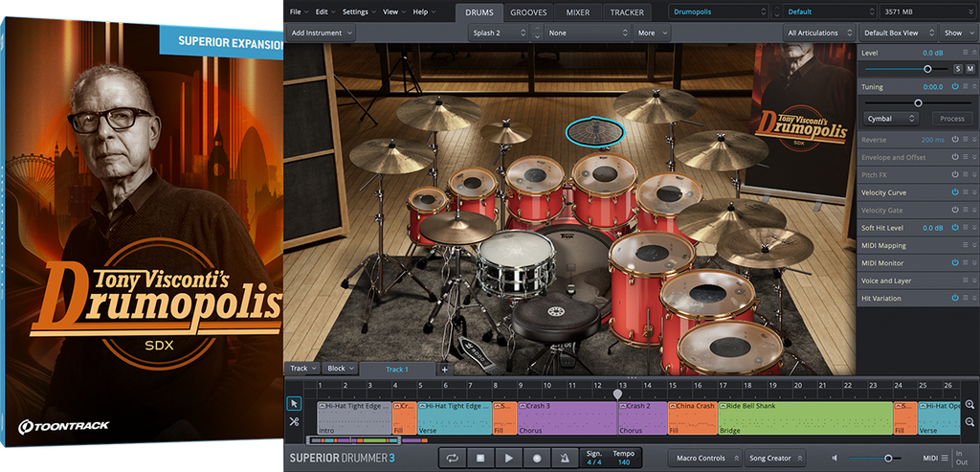Image resolution: width=980 pixels, height=472 pixels.
Task: Open the Add Instrument dropdown
Action: point(321,33)
